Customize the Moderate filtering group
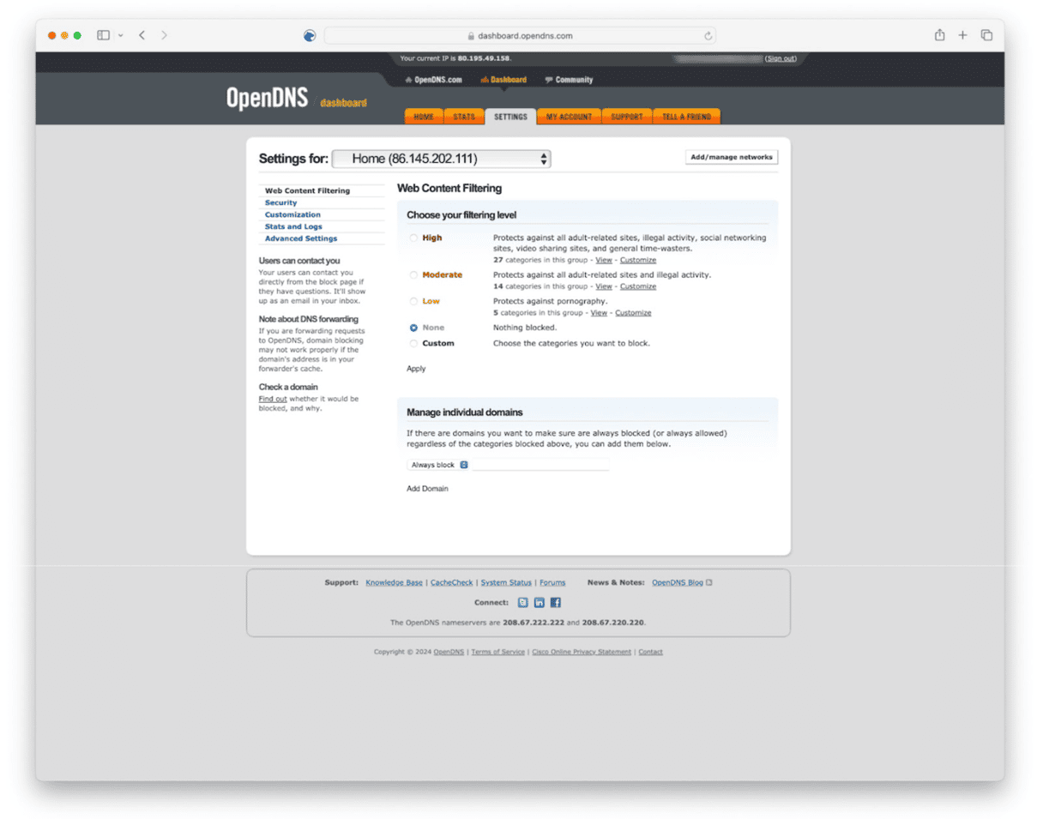The width and height of the screenshot is (1043, 819). coord(638,286)
